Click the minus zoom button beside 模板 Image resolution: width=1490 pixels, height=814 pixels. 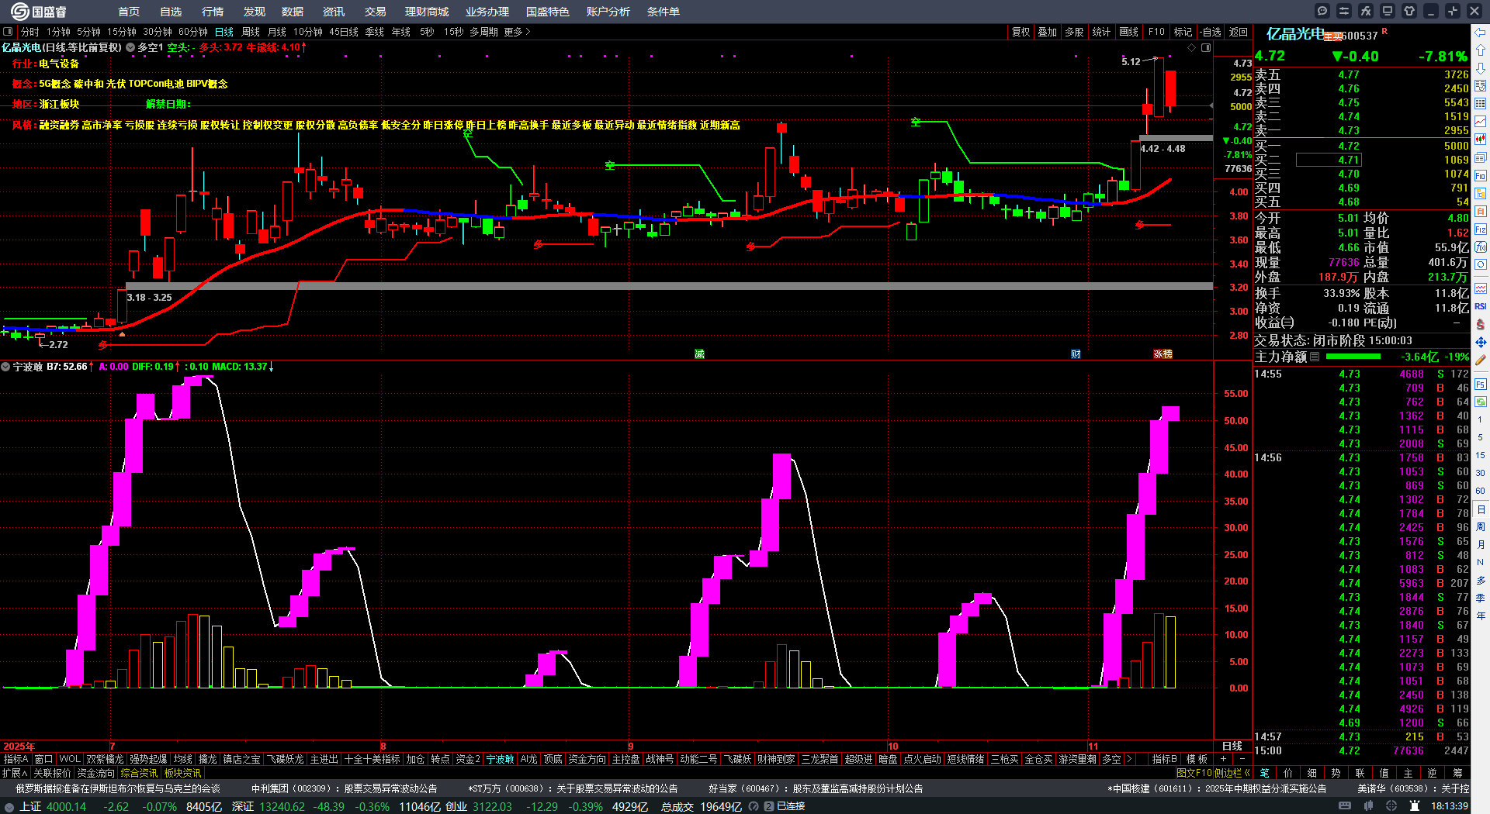point(1242,759)
